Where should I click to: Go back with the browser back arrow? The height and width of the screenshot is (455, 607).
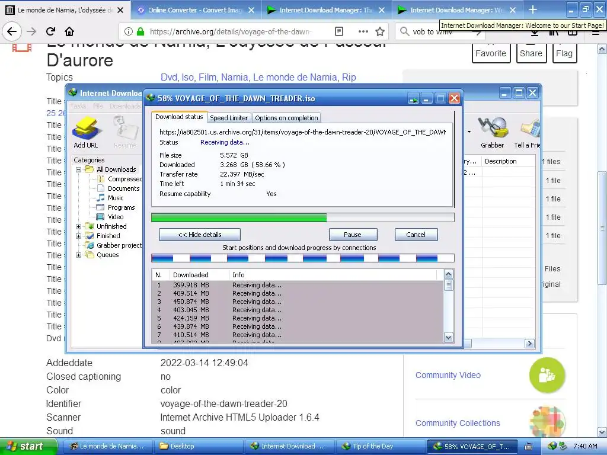click(x=12, y=31)
